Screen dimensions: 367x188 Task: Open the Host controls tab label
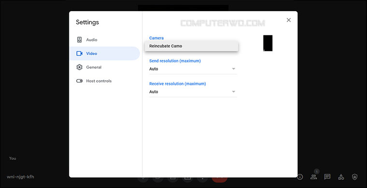99,81
